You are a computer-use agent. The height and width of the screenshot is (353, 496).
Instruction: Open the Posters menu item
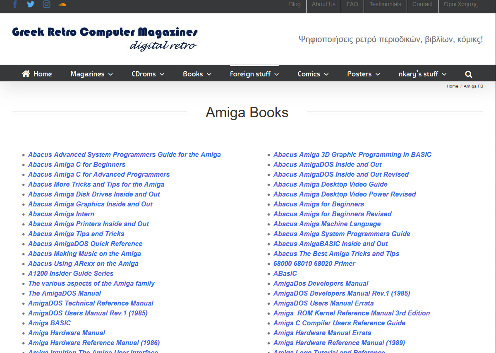[363, 74]
